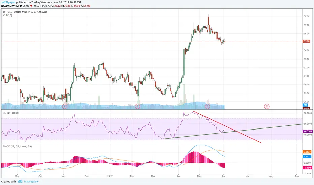Click the earnings E marker near February
The image size is (314, 185).
click(x=137, y=106)
